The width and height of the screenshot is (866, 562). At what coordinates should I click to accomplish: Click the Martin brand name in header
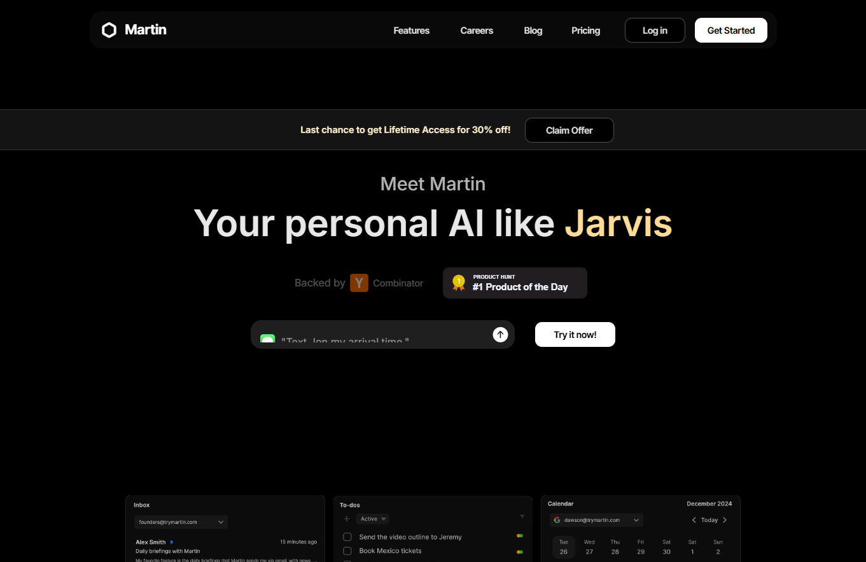(146, 30)
